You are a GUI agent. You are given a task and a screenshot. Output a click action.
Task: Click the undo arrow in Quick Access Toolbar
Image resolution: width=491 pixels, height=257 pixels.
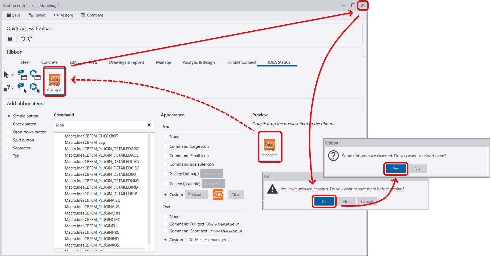click(23, 39)
